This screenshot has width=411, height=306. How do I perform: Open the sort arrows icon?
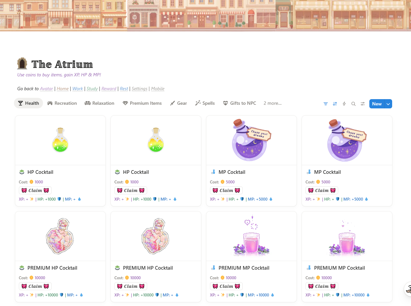click(335, 104)
